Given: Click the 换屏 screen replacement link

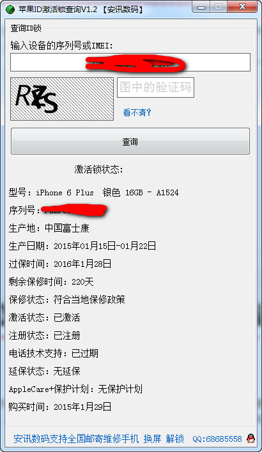Looking at the screenshot, I should pyautogui.click(x=152, y=439).
